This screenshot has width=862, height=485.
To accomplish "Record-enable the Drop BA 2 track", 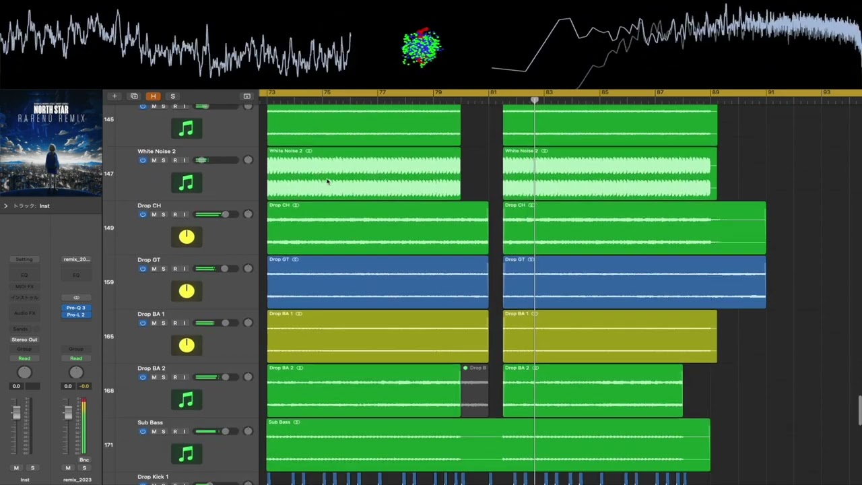I will (175, 377).
